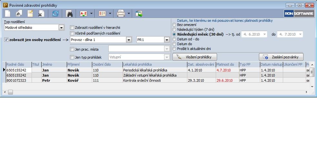Image resolution: width=317 pixels, height=141 pixels.
Task: Enable Zobrazit rozdělení v hierarchii checkbox
Action: [x=72, y=28]
